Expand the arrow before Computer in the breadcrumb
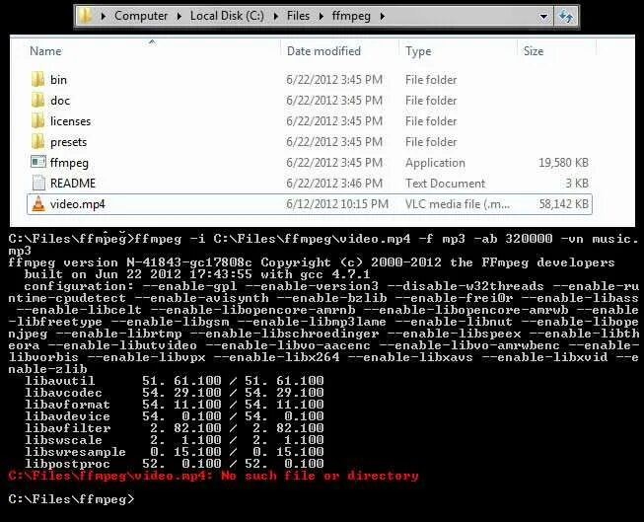The height and width of the screenshot is (522, 644). [104, 16]
